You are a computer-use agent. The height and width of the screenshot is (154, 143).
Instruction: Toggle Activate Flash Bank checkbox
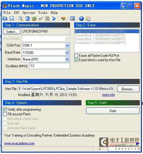(x=5, y=128)
